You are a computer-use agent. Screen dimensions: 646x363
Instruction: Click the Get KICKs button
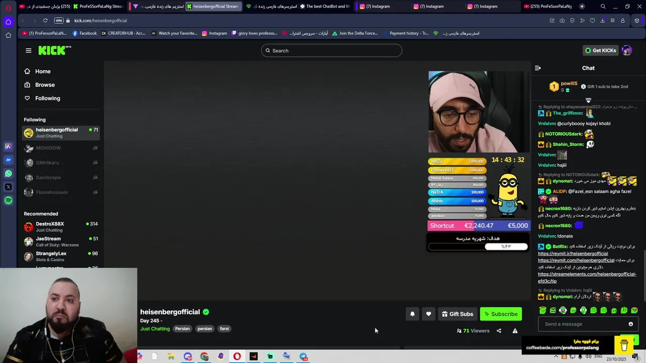(601, 50)
